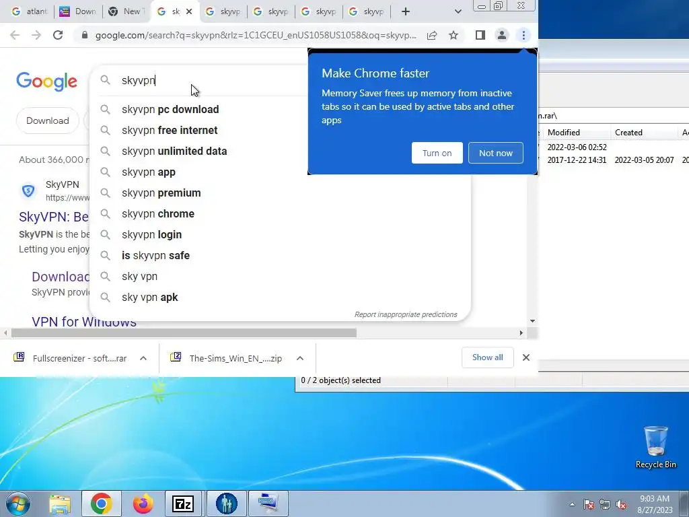689x517 pixels.
Task: Switch to the Down tab
Action: tap(78, 12)
